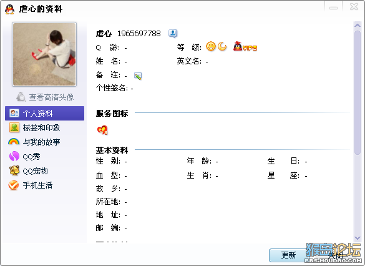Click the contact card icon beside QQ number
365x266 pixels.
pyautogui.click(x=173, y=34)
